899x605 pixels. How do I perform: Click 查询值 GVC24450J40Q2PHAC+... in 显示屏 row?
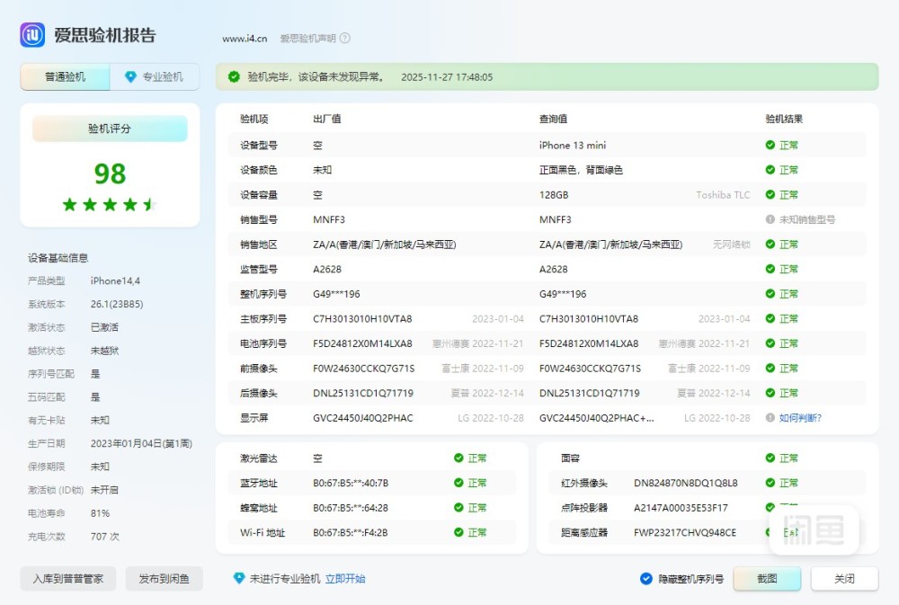tap(596, 418)
